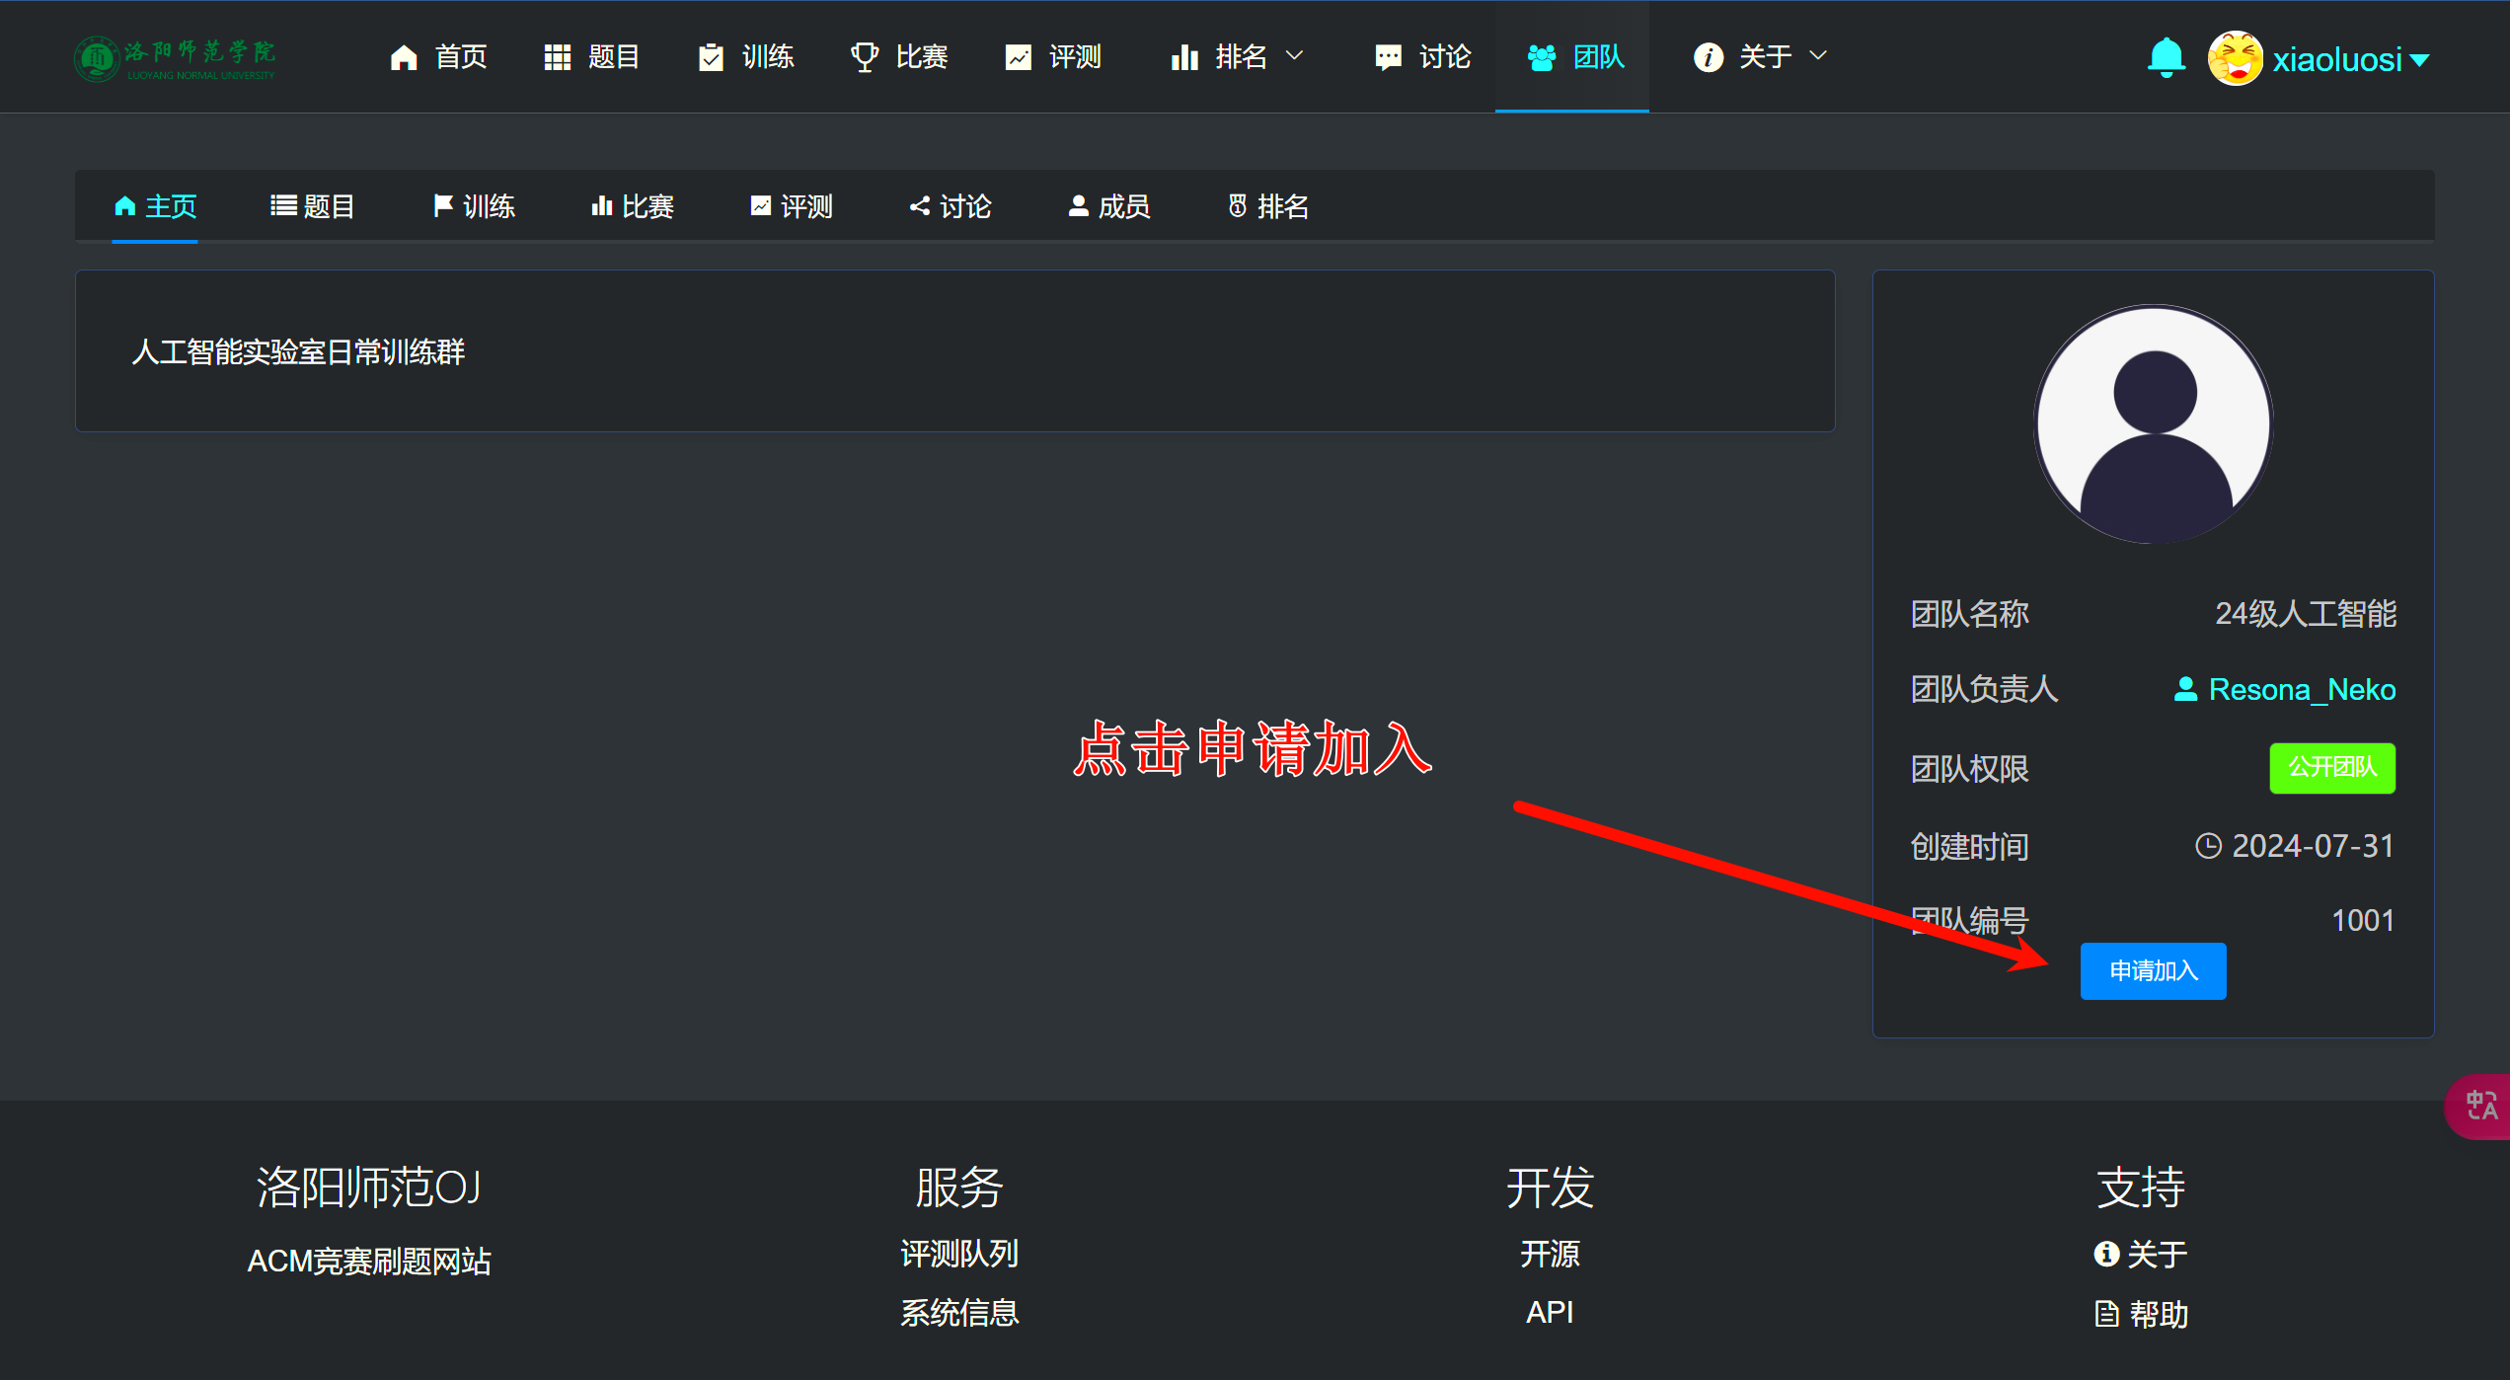Click the green 公开团队 tag
The width and height of the screenshot is (2510, 1380).
pos(2331,767)
